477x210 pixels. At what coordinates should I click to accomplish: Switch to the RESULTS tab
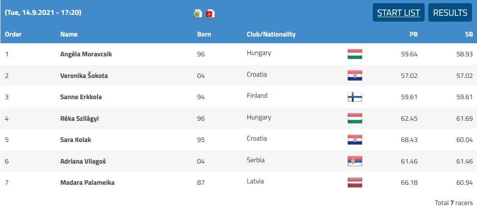450,13
